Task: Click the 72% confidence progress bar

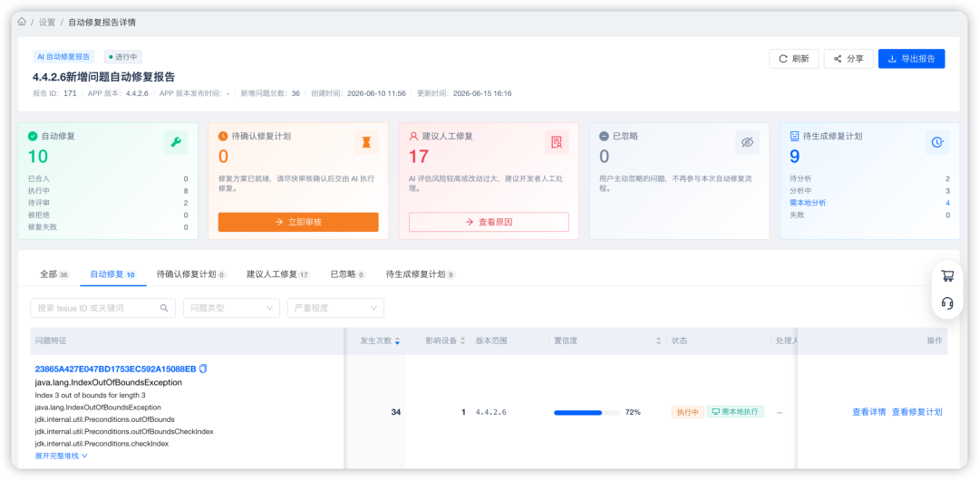Action: (x=586, y=413)
